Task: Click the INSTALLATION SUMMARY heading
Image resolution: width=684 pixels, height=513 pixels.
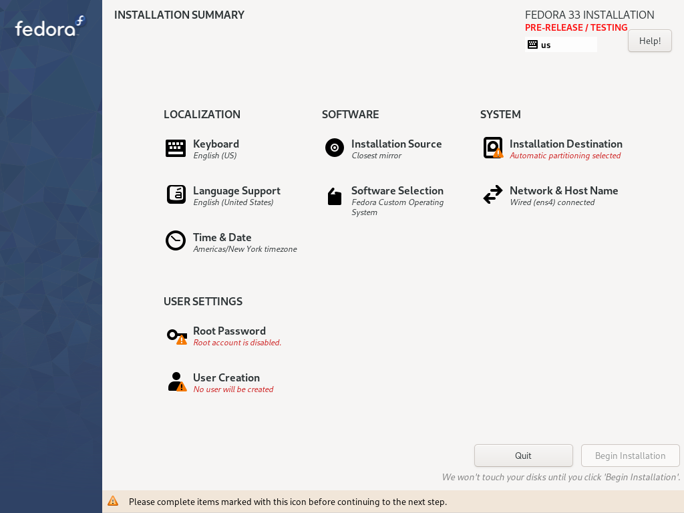Action: tap(179, 15)
